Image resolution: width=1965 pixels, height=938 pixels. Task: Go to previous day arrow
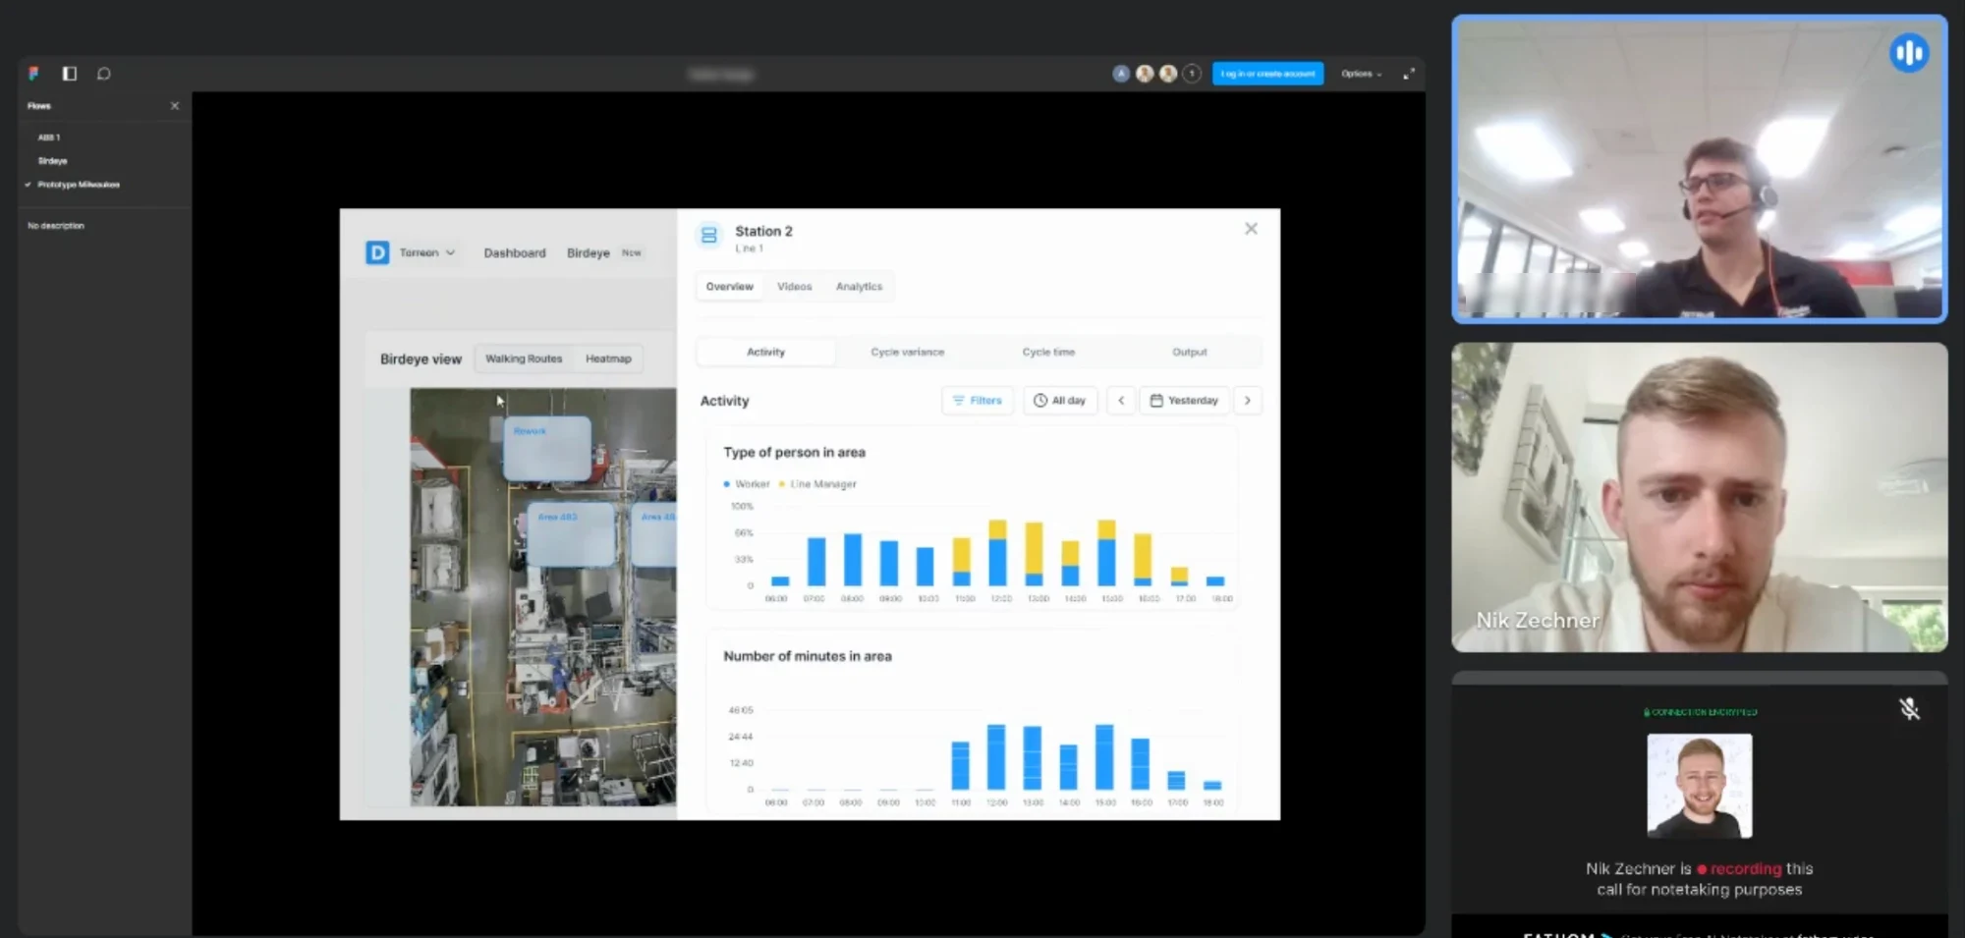tap(1121, 401)
